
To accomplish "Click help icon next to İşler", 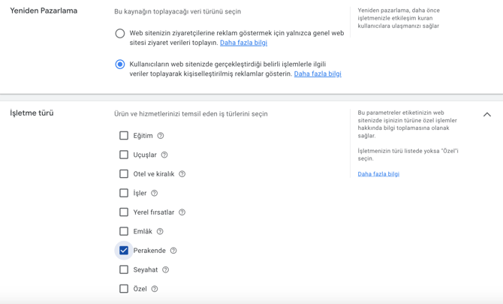I will pos(155,193).
